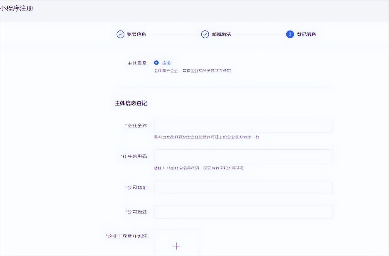Click inside the 公司地址 input field
Screen dimensions: 389x256
(x=243, y=187)
